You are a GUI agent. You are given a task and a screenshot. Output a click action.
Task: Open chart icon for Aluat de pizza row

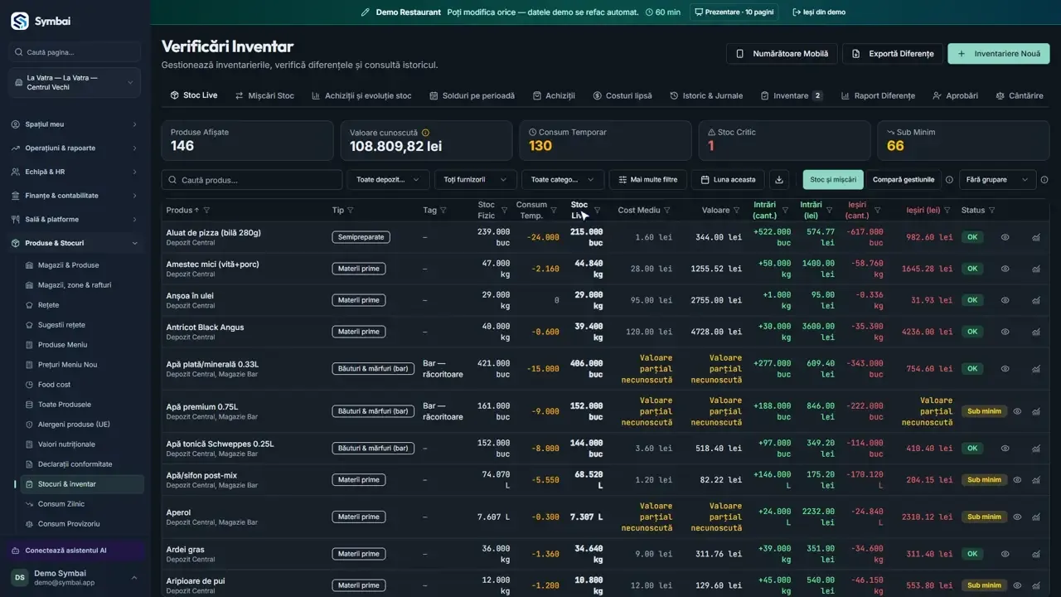[x=1036, y=237]
